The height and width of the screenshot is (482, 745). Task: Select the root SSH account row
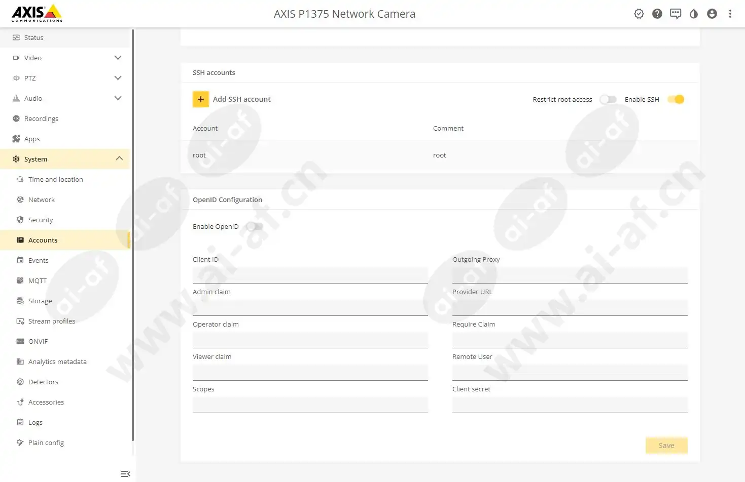[440, 155]
